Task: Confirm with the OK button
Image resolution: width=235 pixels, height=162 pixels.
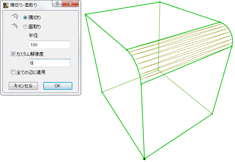Action: [58, 86]
